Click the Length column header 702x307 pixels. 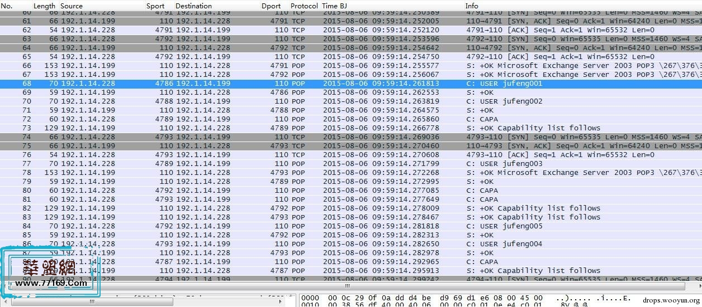[44, 6]
